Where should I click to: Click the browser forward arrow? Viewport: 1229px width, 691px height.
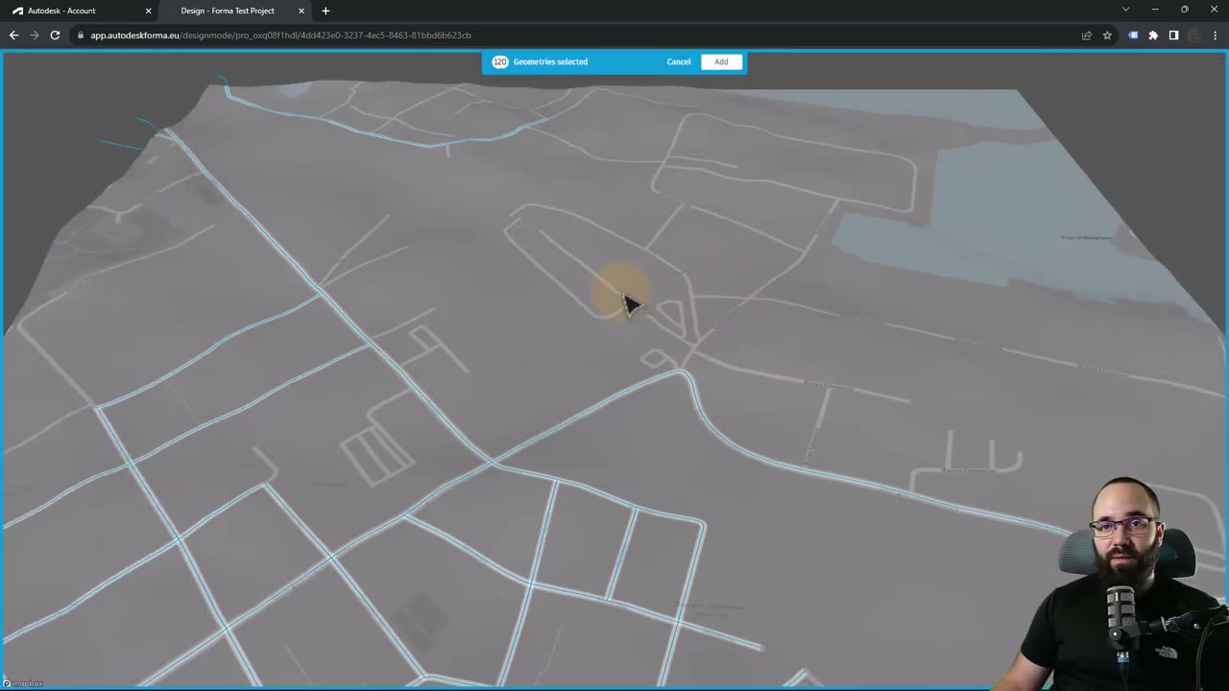(x=35, y=36)
